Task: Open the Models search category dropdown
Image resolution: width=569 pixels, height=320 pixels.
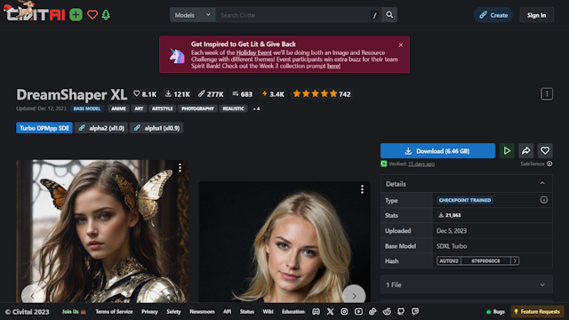Action: click(x=193, y=15)
